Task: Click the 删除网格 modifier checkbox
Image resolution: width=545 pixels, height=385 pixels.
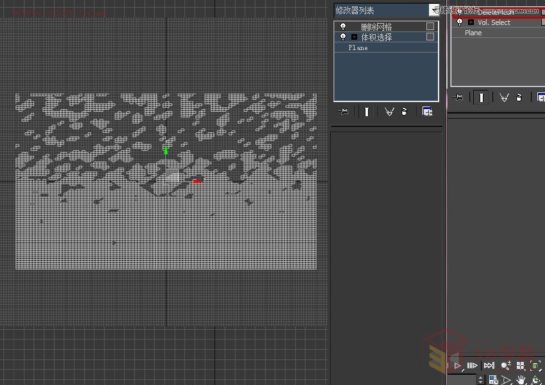Action: coord(430,26)
